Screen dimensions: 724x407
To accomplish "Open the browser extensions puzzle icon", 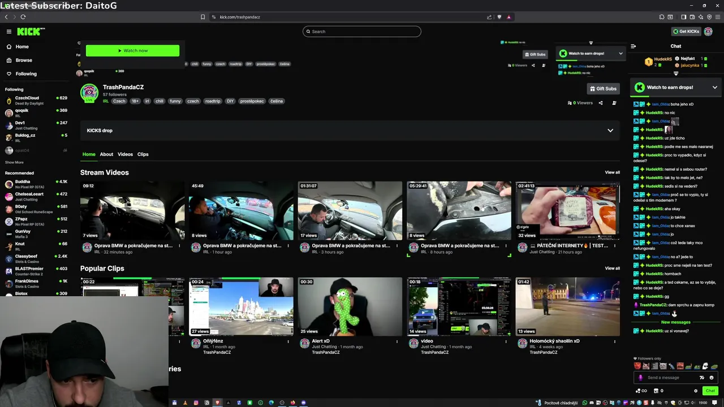I will [x=662, y=17].
